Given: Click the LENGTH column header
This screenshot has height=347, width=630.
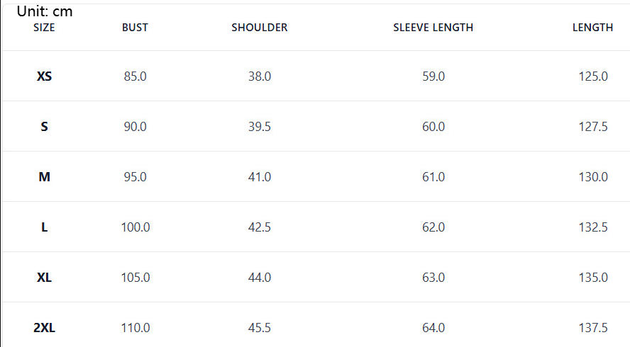Looking at the screenshot, I should coord(592,28).
